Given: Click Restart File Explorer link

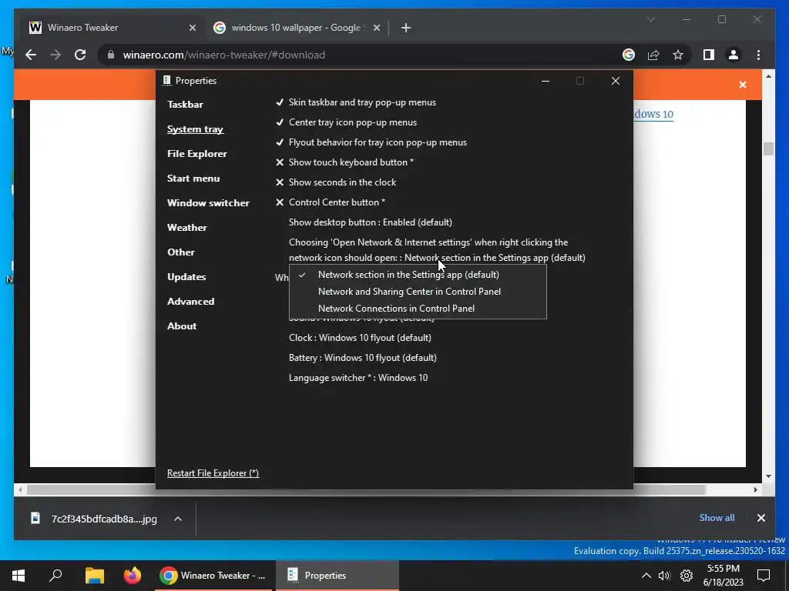Looking at the screenshot, I should [213, 473].
